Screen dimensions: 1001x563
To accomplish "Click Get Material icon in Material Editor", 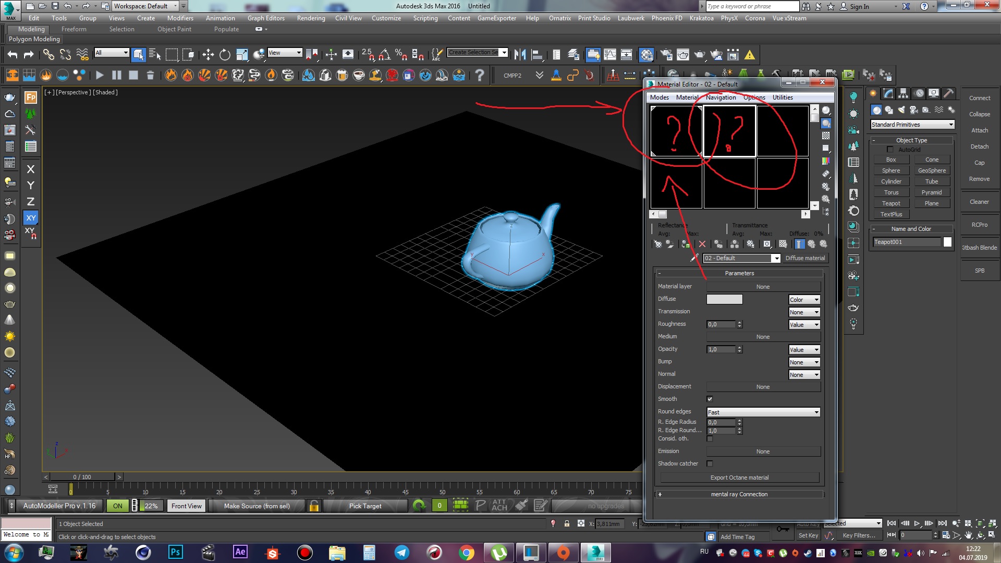I will coord(658,244).
